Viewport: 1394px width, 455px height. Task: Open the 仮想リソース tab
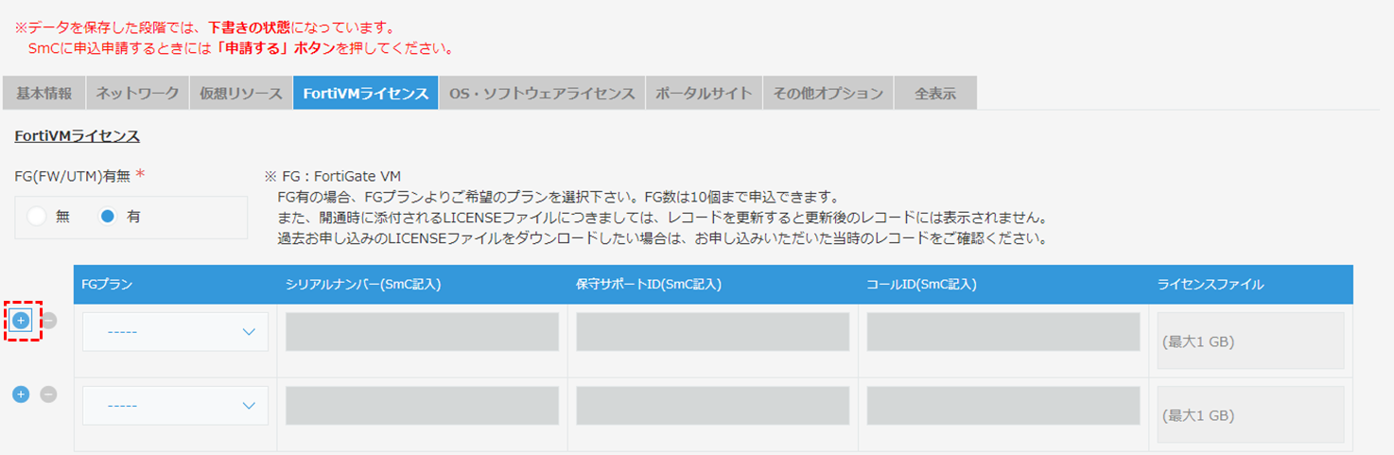(240, 93)
